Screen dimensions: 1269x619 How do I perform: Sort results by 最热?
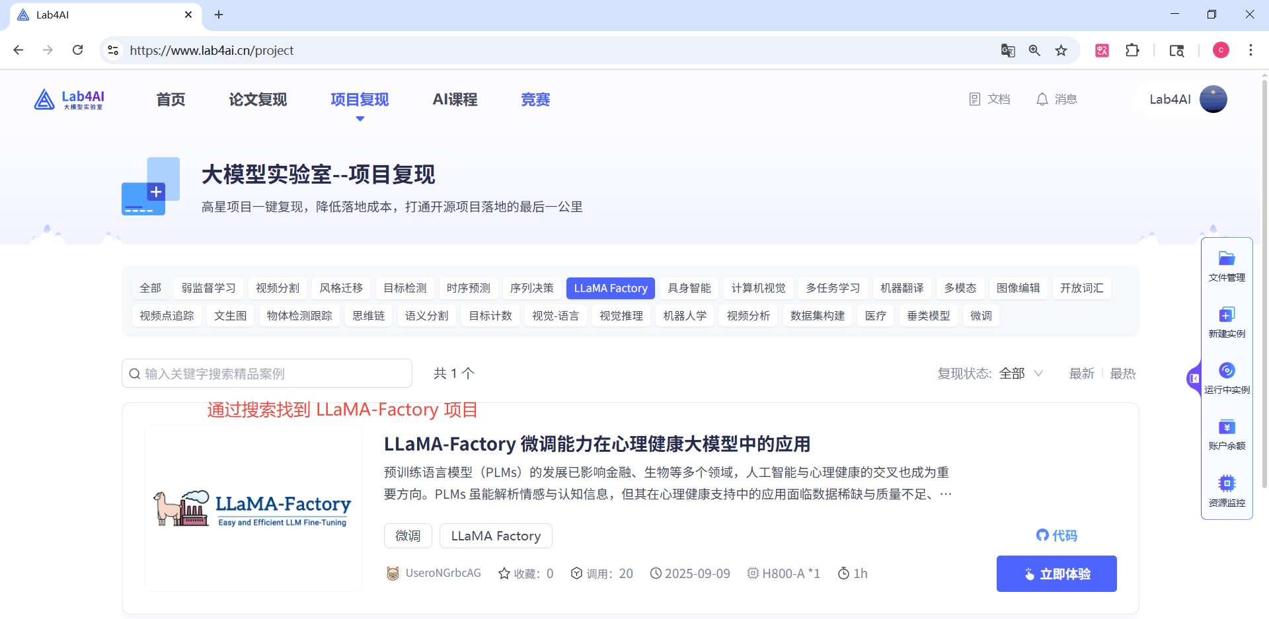(x=1122, y=373)
